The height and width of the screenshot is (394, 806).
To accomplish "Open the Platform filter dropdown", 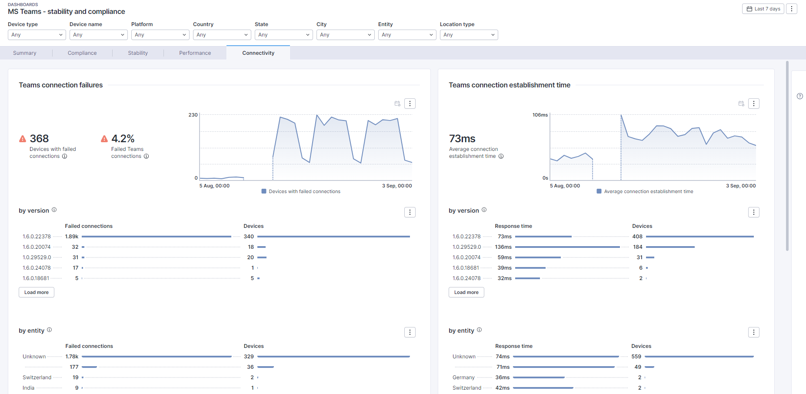I will [160, 35].
